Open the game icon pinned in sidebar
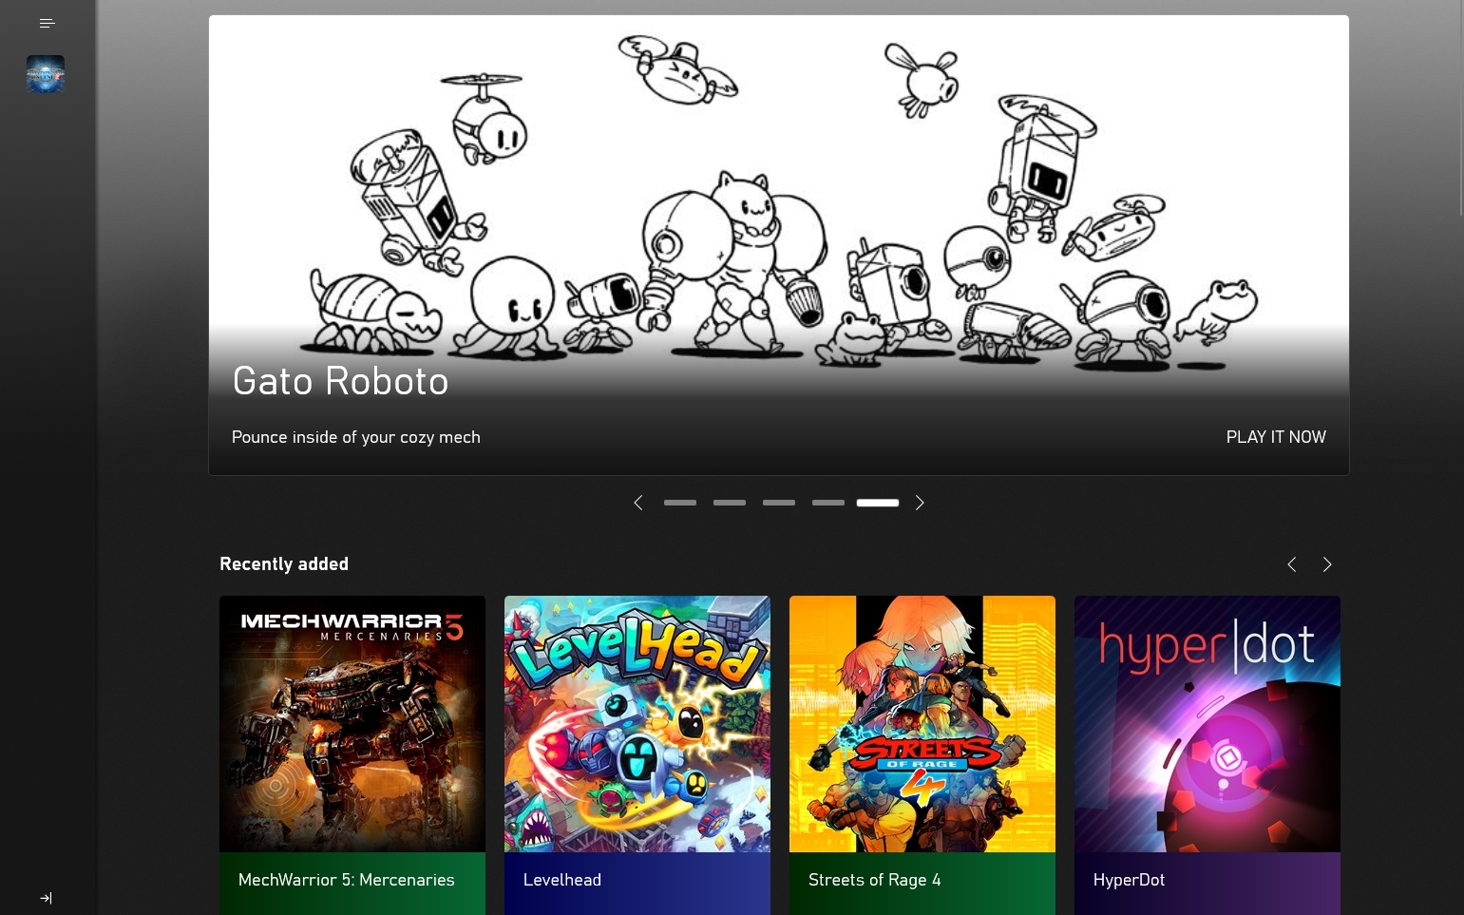 (46, 74)
